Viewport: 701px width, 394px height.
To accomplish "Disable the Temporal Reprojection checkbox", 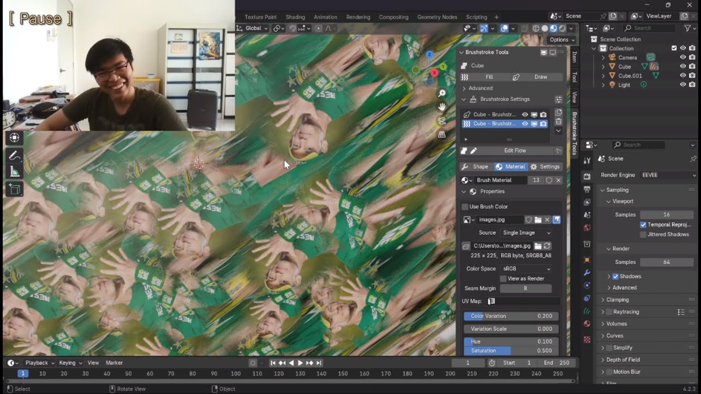I will (643, 225).
